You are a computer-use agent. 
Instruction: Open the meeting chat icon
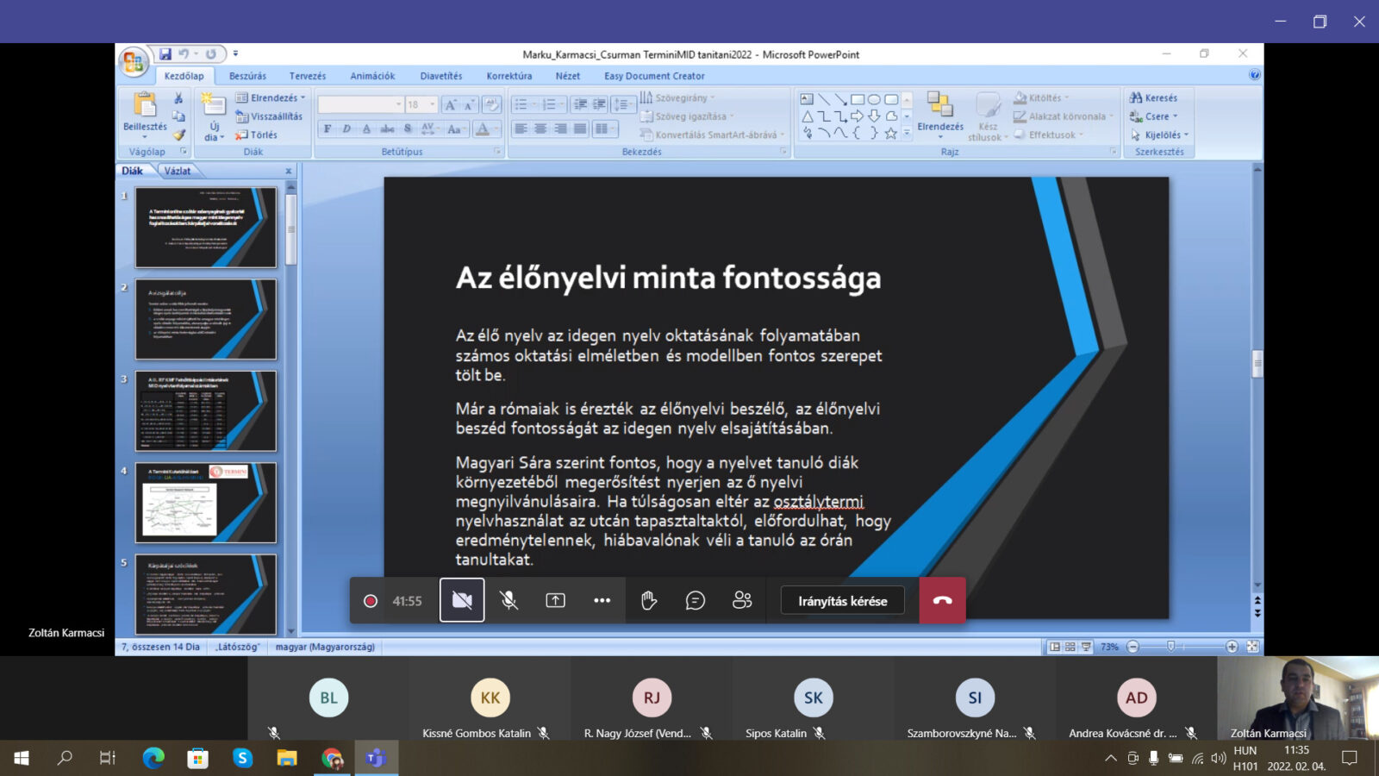[x=696, y=601]
